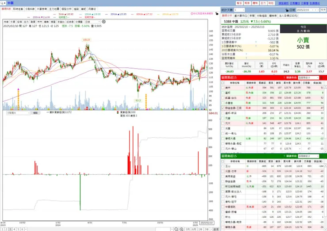327x231 pixels.
Task: Check the 元大-華屯 row checkbox
Action: (x=223, y=196)
